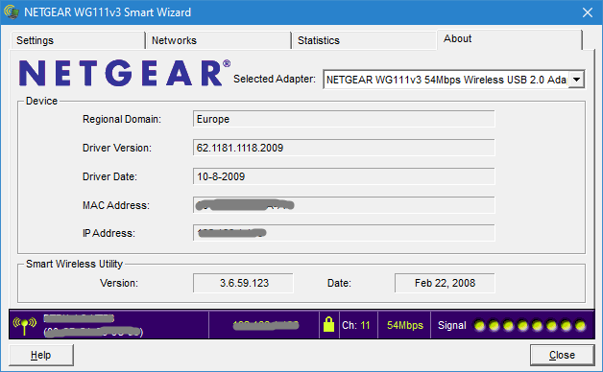Click the 'Selected Adapter:' label

(275, 79)
